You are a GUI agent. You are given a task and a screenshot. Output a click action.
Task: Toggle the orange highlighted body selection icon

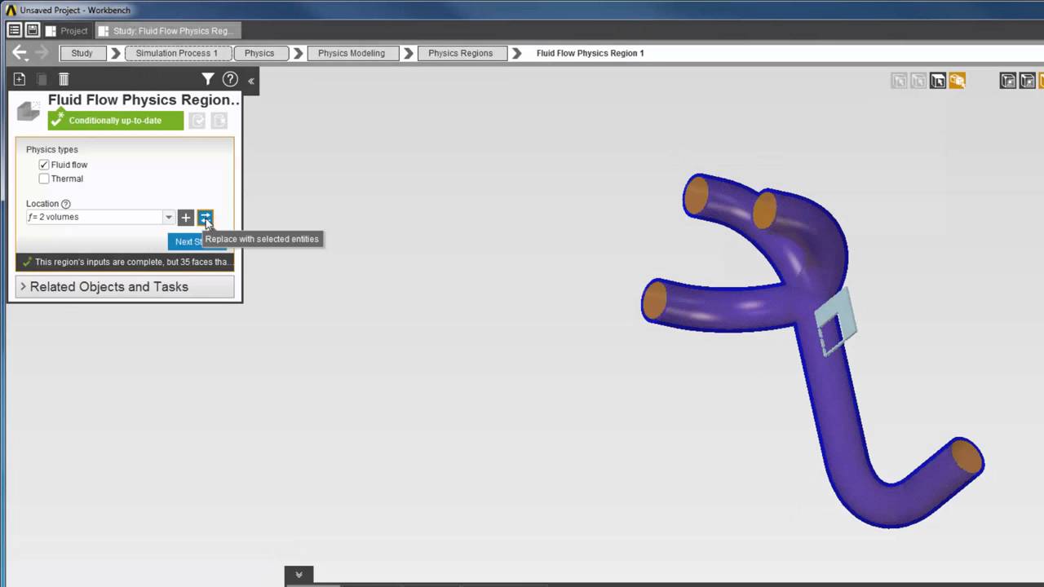958,81
